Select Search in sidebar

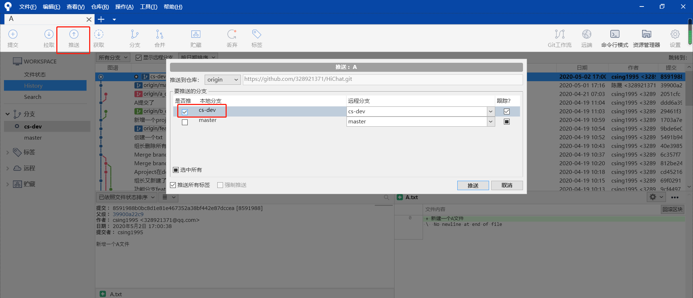click(x=32, y=97)
